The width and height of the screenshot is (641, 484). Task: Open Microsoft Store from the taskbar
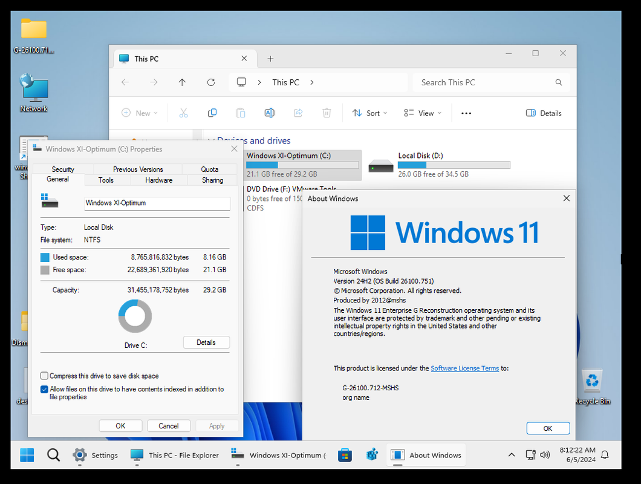point(345,455)
